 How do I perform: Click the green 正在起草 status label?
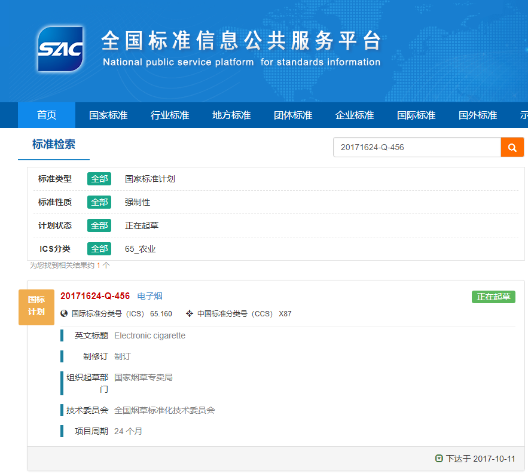pos(493,297)
